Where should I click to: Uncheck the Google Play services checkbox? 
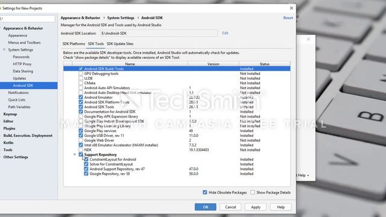[x=81, y=131]
